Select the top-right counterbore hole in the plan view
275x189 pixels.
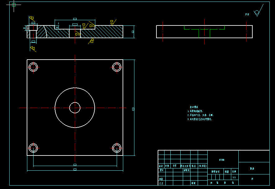[117, 67]
